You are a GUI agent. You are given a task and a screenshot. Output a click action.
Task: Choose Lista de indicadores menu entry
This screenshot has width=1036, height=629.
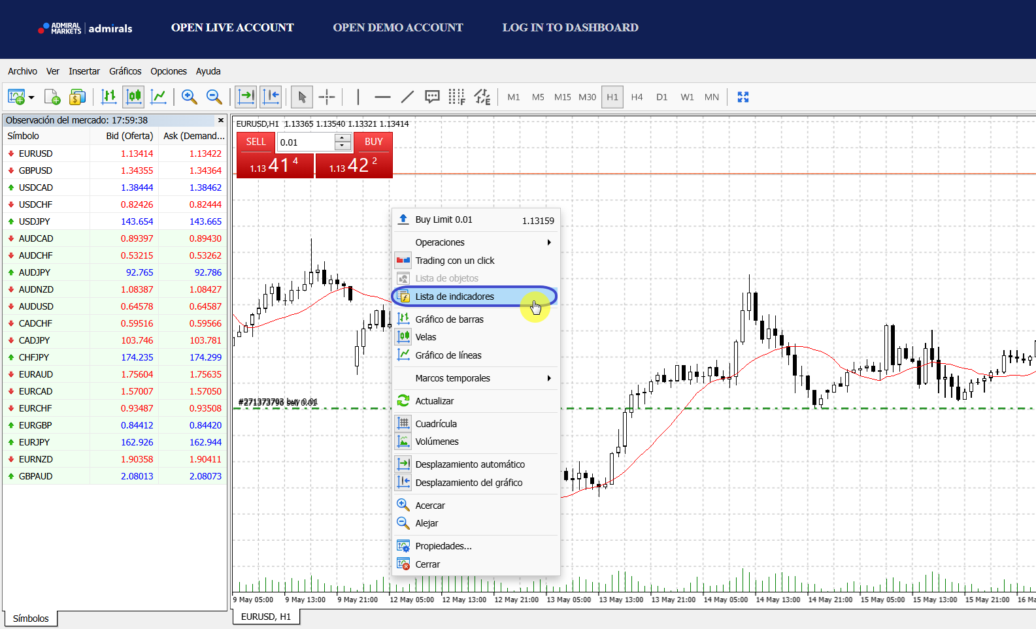coord(475,297)
